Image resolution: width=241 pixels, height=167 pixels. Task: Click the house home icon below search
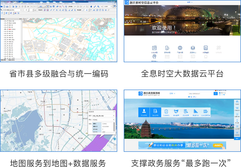pyautogui.click(x=189, y=97)
